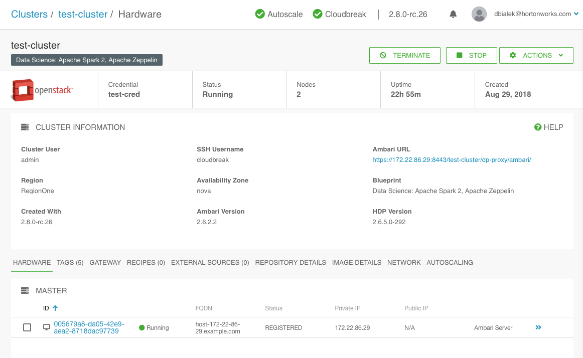
Task: Check the master instance row checkbox
Action: pos(27,327)
